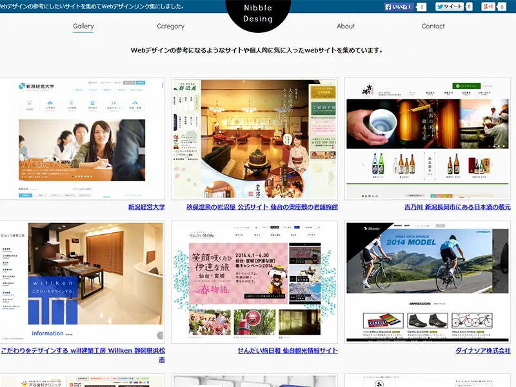Open the Gallery menu item
Screen dimensions: 516x387
pyautogui.click(x=83, y=26)
